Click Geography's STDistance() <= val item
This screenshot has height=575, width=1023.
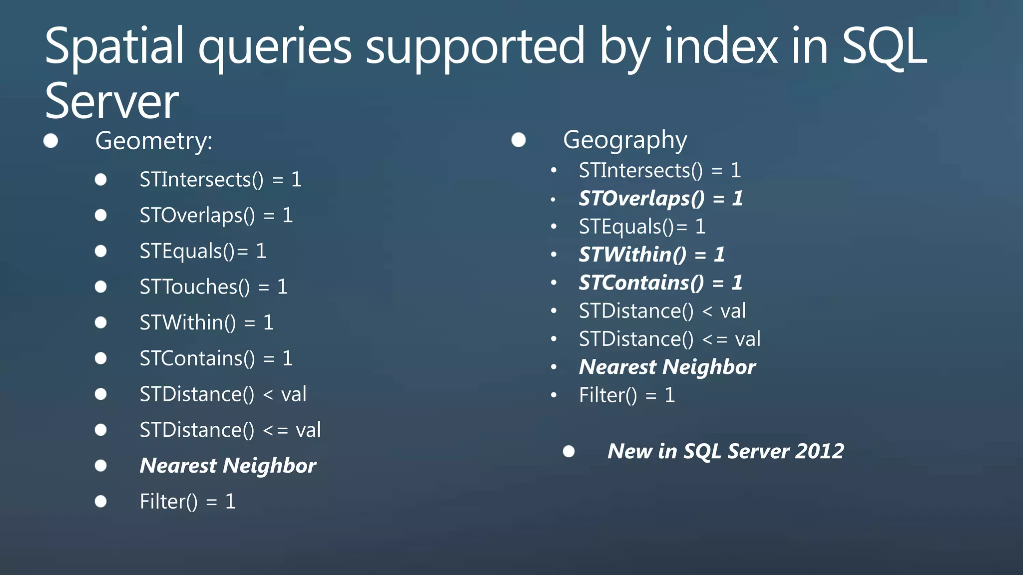pyautogui.click(x=669, y=339)
